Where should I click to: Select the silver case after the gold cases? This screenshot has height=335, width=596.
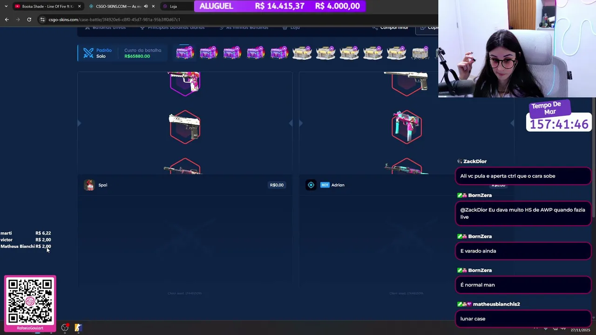point(420,53)
